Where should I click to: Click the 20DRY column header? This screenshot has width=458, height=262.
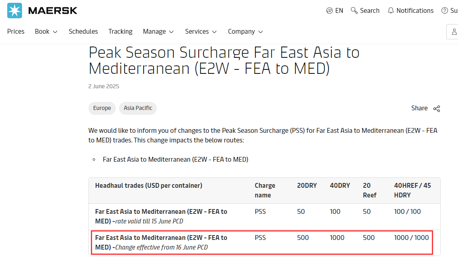click(307, 185)
